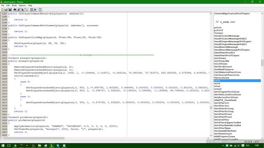Click the Pawno icon on the taskbar
This screenshot has width=264, height=148.
[x=52, y=146]
